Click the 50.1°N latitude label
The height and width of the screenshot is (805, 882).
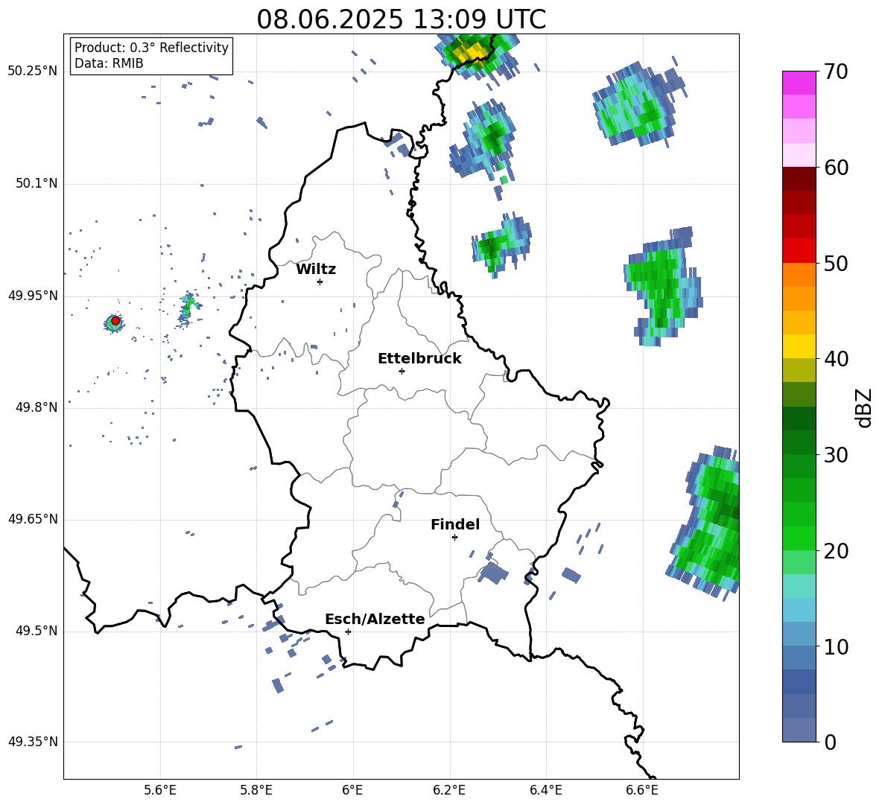36,184
